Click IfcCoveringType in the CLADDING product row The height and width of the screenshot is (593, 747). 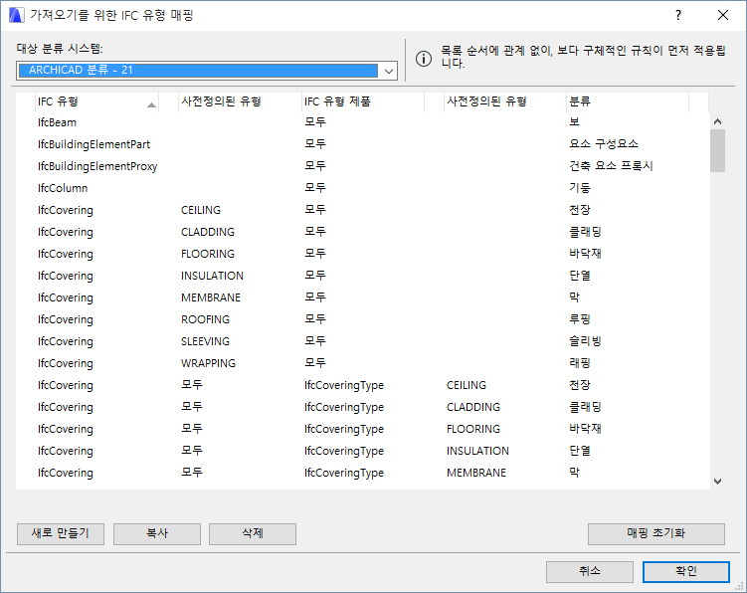(344, 408)
